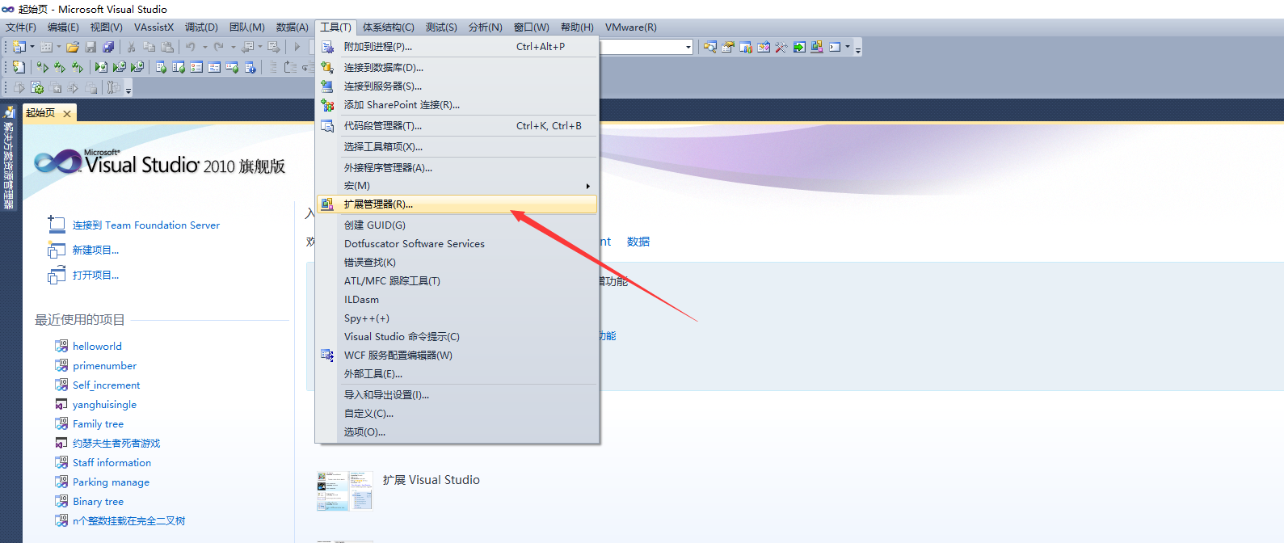Open the Navigate Backward dropdown arrow
The height and width of the screenshot is (543, 1284).
tap(260, 46)
